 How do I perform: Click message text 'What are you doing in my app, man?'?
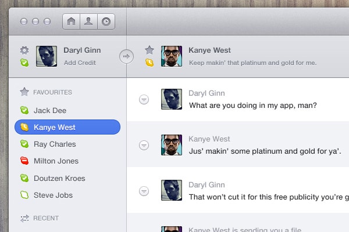(253, 105)
